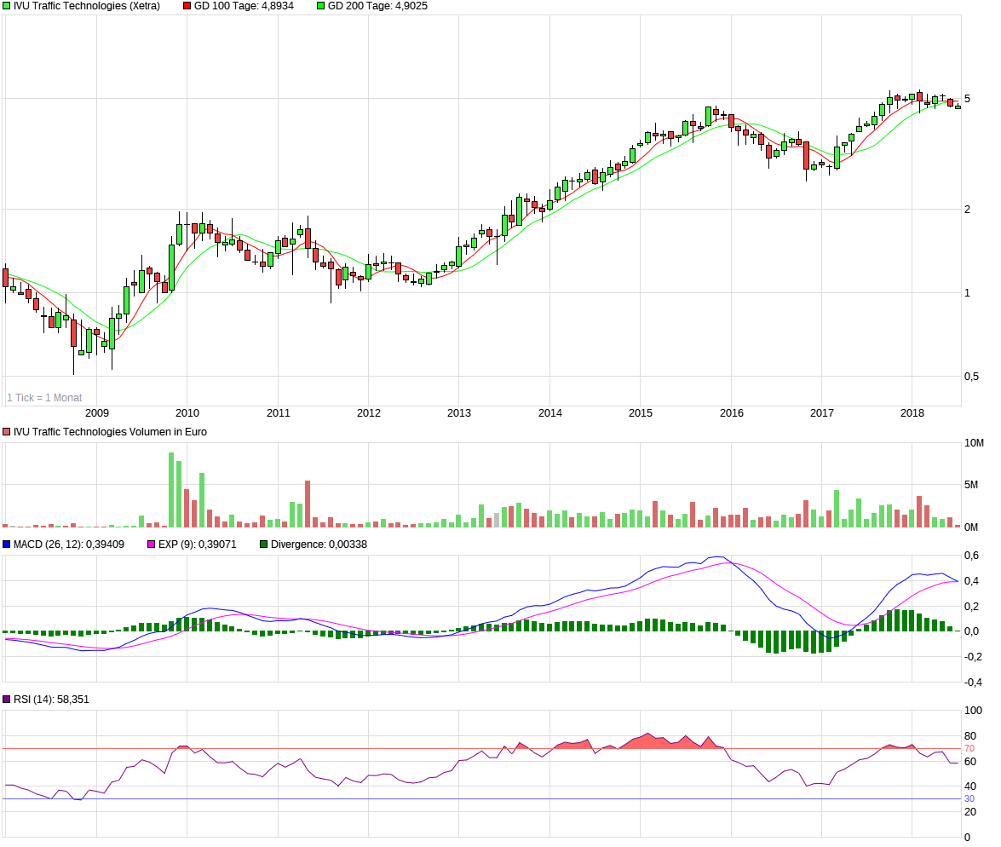Click the dark green Divergence legend swatch
The image size is (1001, 847).
coord(263,544)
